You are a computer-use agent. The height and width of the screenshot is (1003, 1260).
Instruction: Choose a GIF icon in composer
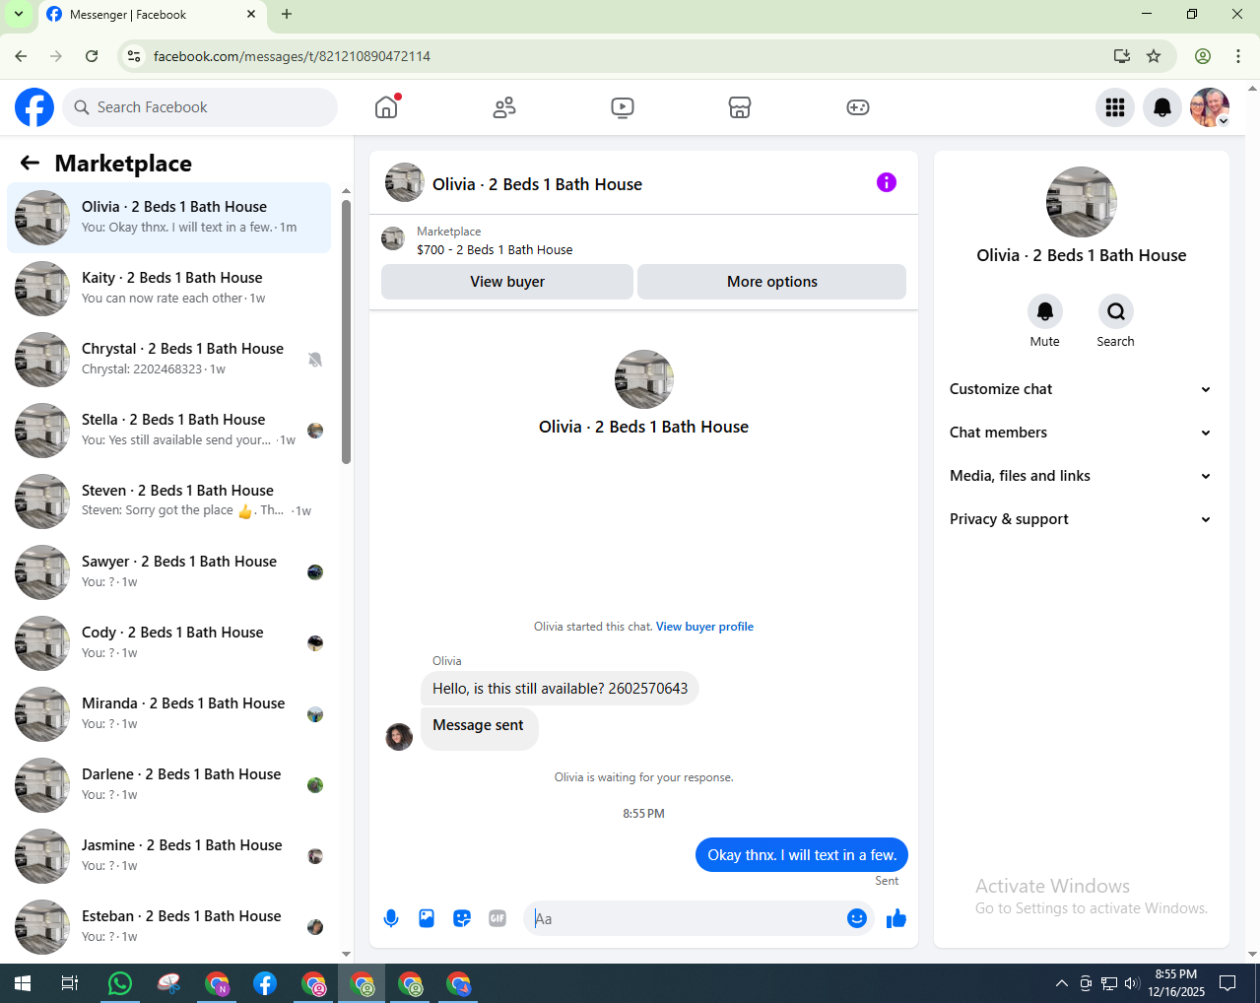(497, 918)
